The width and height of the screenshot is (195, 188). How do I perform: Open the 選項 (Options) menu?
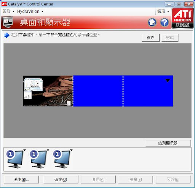coord(163,11)
